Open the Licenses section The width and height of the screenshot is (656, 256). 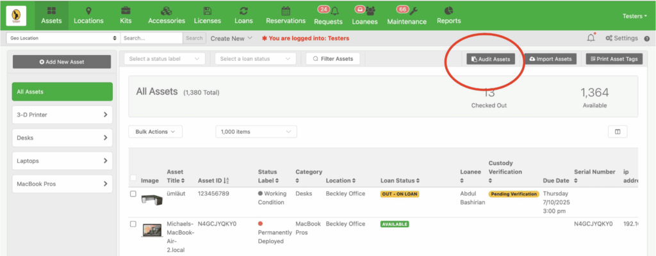point(208,15)
